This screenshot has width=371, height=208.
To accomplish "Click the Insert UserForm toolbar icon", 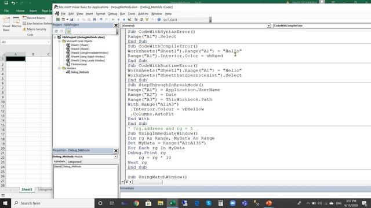I will (x=63, y=20).
